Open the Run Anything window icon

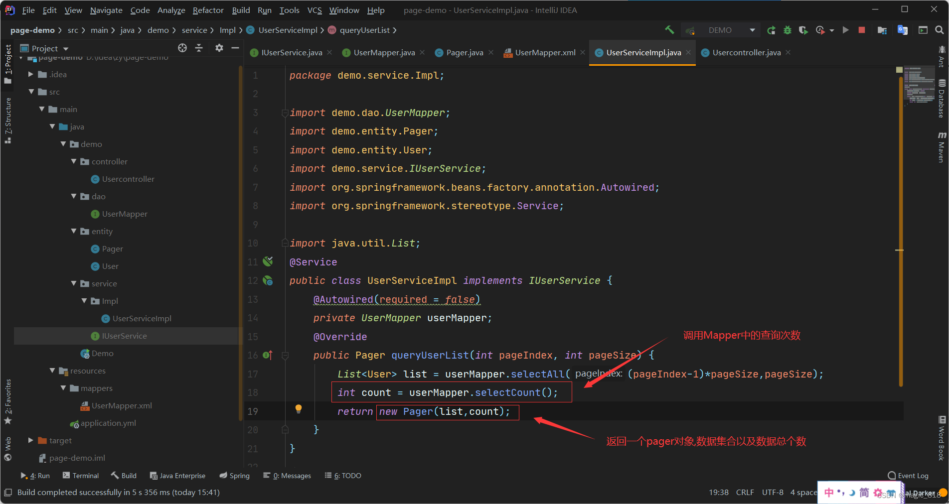click(x=923, y=30)
